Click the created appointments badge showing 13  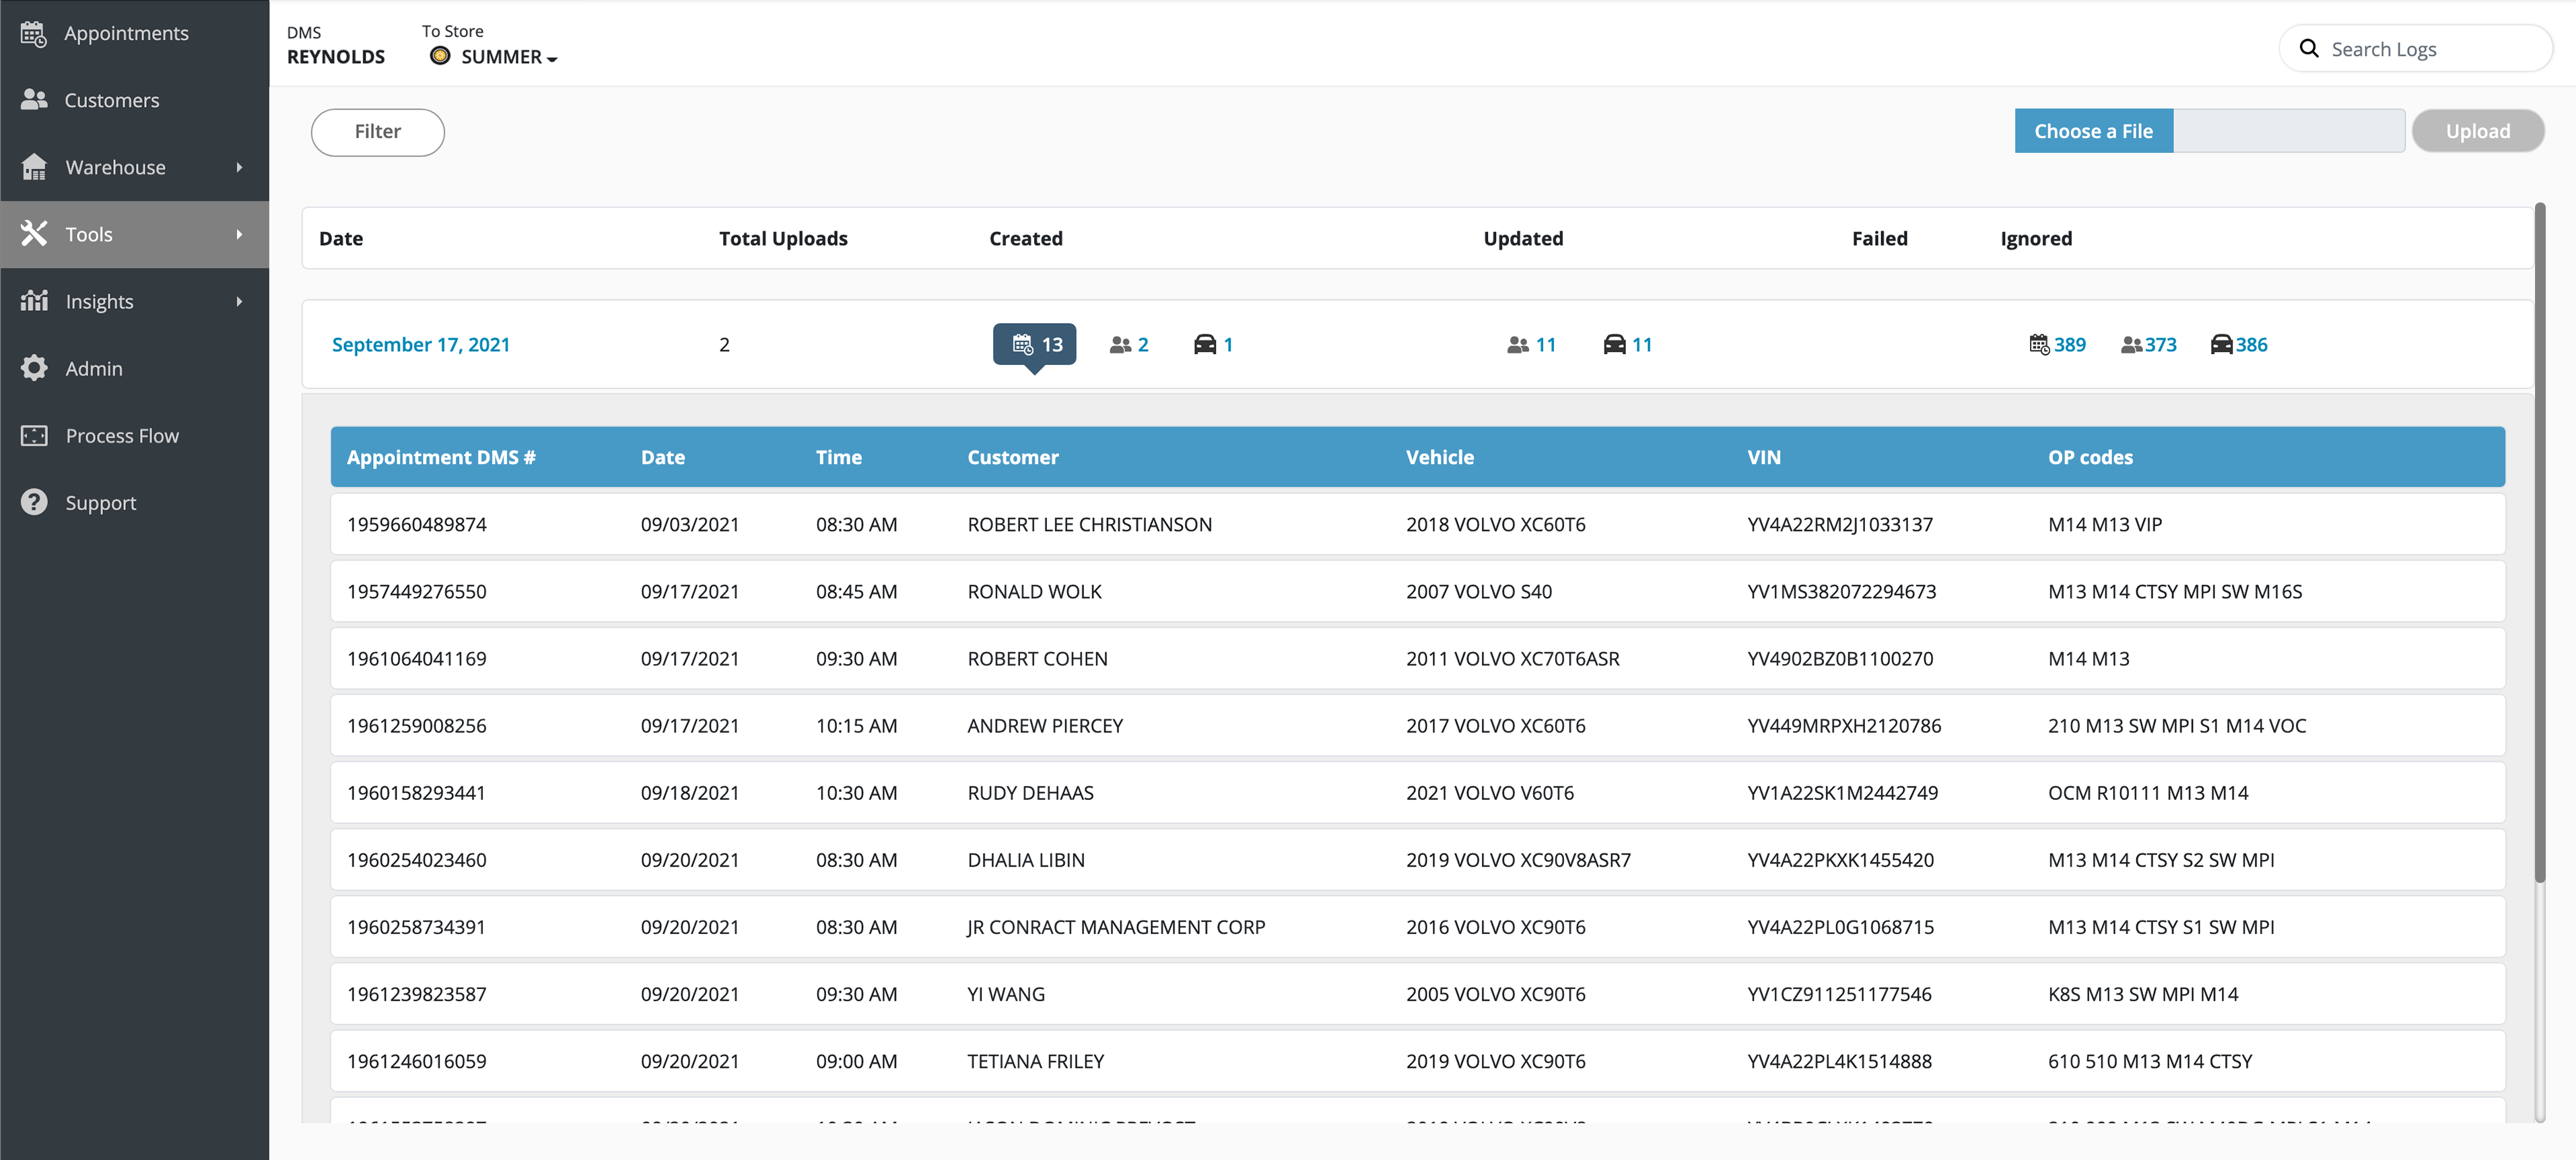pos(1034,345)
